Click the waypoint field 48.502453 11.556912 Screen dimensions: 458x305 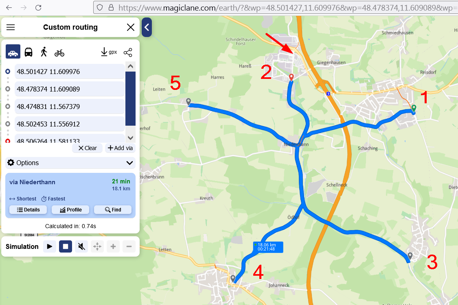point(70,124)
